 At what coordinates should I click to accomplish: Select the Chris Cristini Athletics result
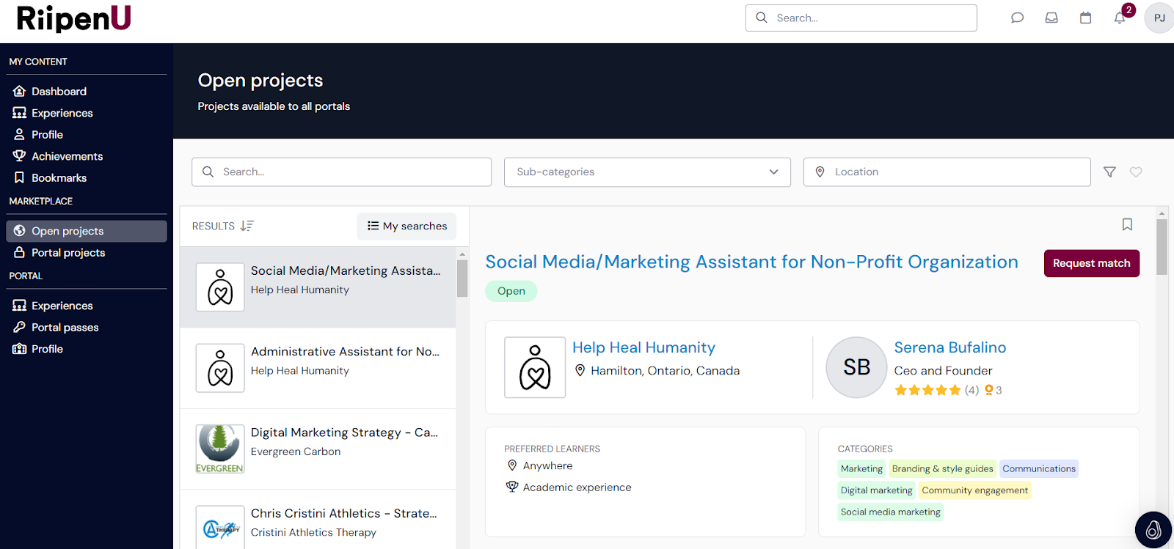click(318, 520)
